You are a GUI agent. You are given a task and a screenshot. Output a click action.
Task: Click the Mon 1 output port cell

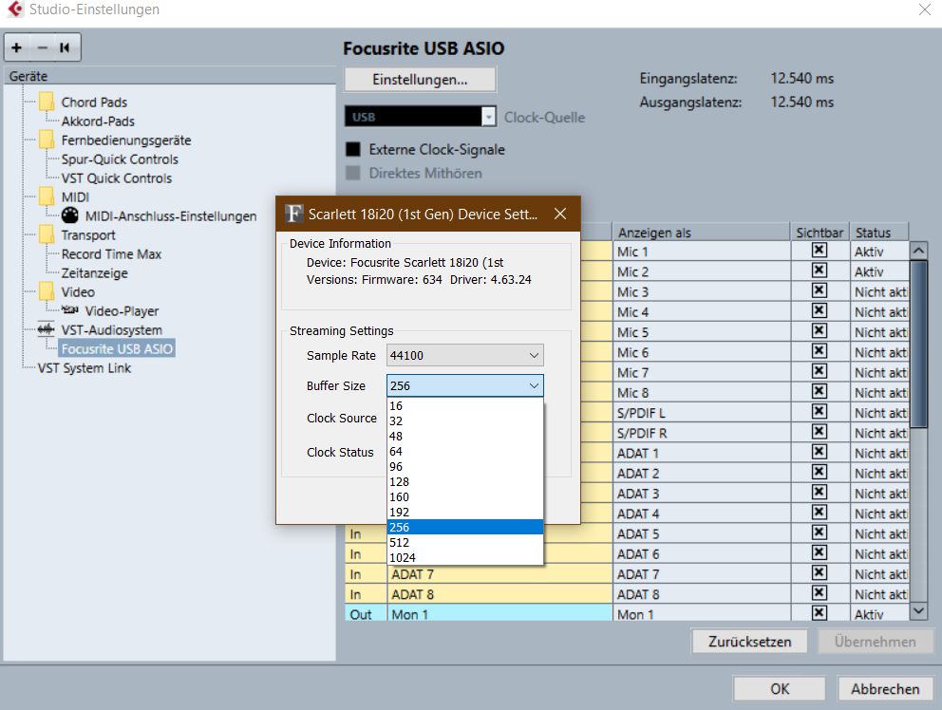499,614
